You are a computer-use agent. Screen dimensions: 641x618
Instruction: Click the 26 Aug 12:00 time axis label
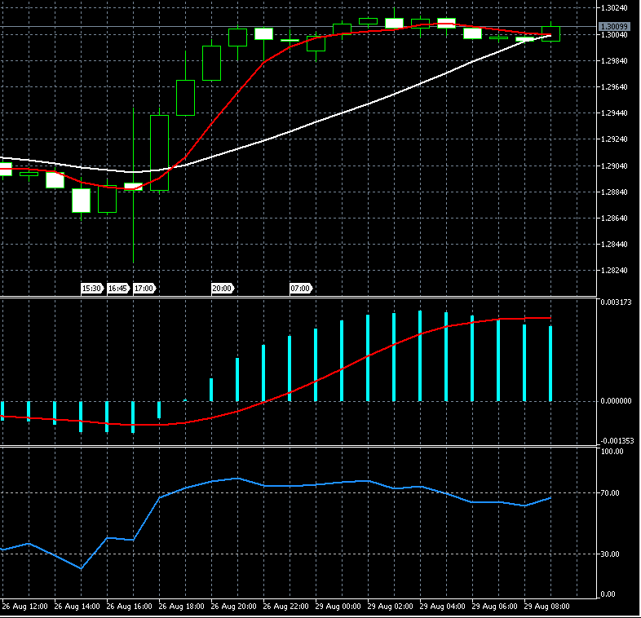click(25, 607)
